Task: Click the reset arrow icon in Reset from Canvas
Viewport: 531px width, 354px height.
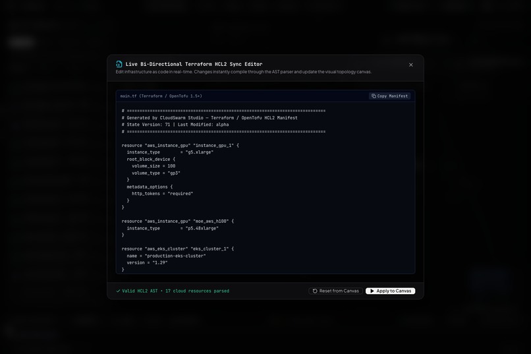Action: [x=315, y=291]
